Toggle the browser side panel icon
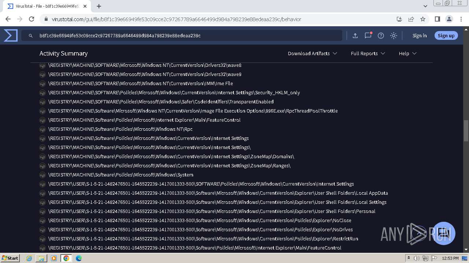The width and height of the screenshot is (469, 263). (437, 19)
